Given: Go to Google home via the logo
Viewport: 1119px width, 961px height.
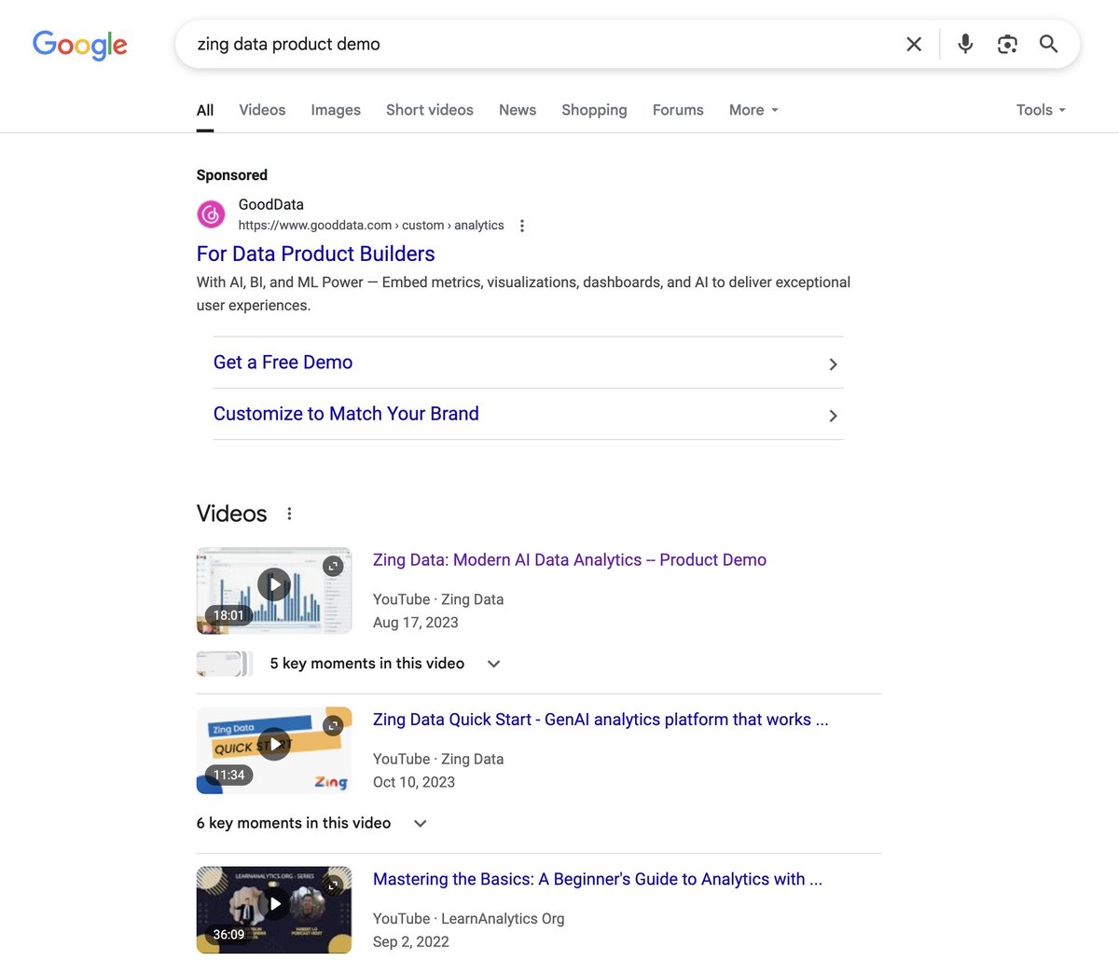Looking at the screenshot, I should click(80, 45).
